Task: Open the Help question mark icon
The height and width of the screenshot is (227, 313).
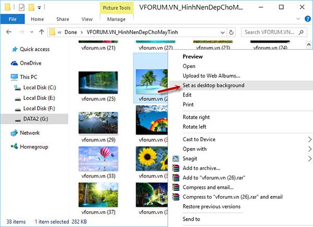Action: coord(308,19)
